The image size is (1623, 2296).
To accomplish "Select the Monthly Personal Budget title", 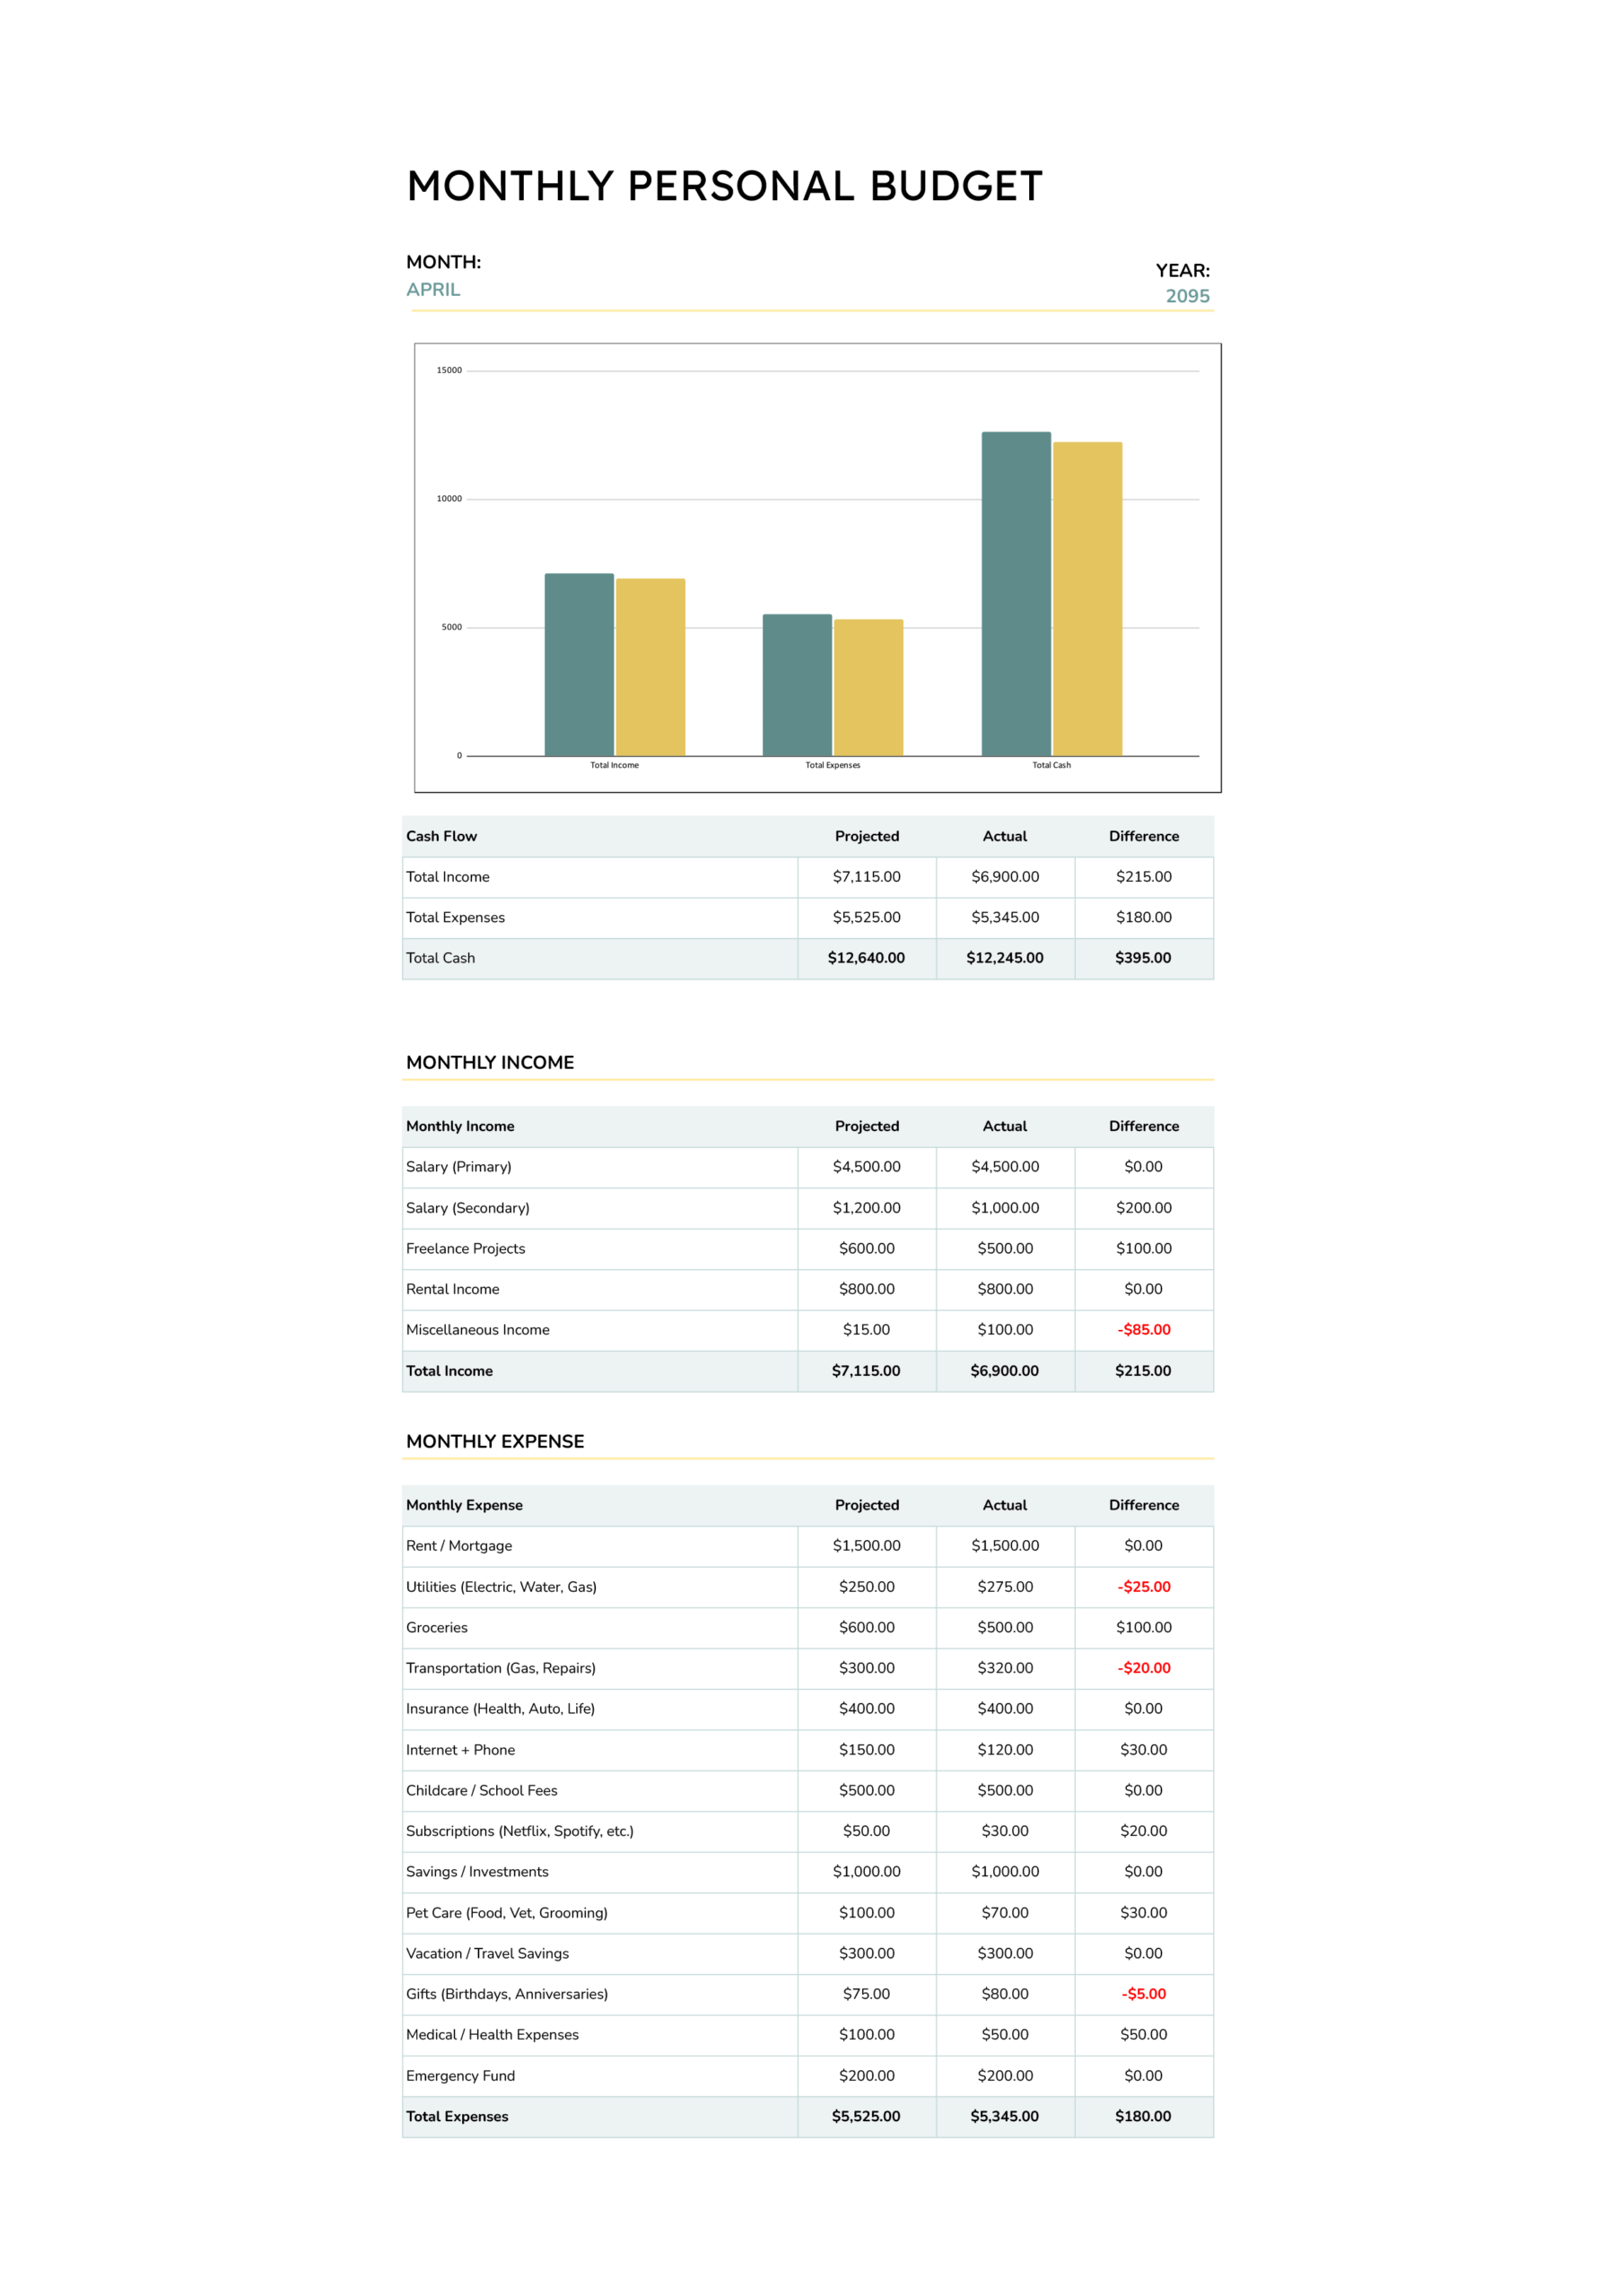I will pos(723,187).
